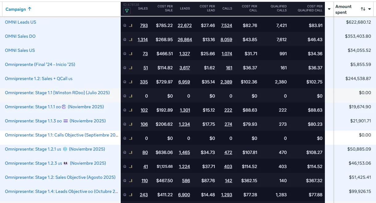
Task: Select the $353,403.80 amount spent cell
Action: pos(358,36)
